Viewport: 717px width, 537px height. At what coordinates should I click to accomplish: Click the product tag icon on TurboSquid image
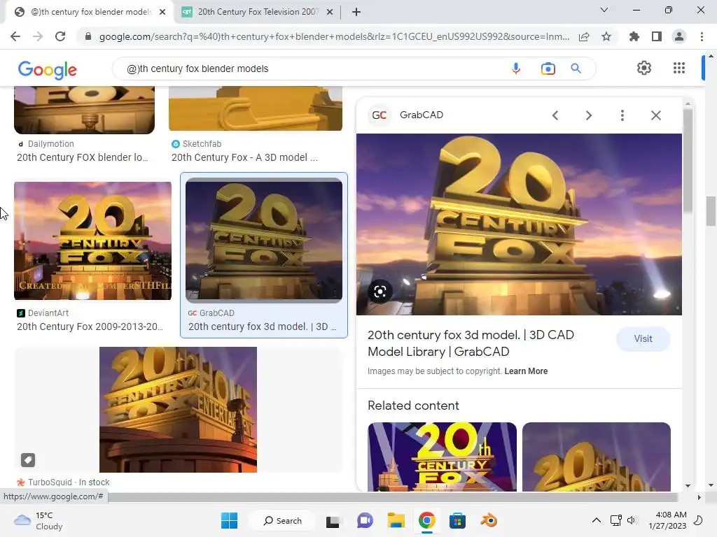tap(28, 460)
